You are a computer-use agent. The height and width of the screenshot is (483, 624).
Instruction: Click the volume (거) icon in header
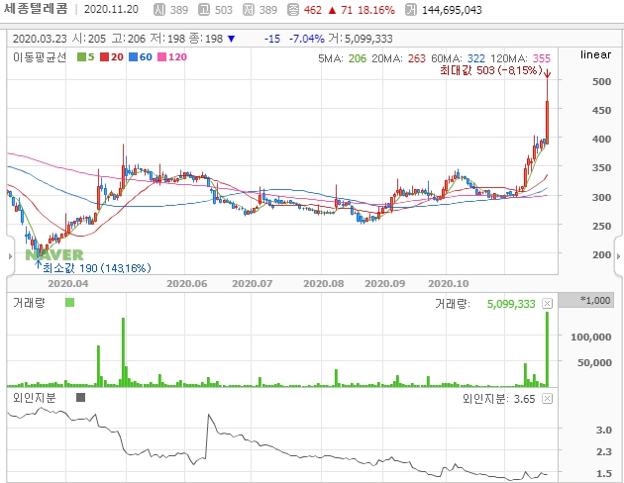411,10
